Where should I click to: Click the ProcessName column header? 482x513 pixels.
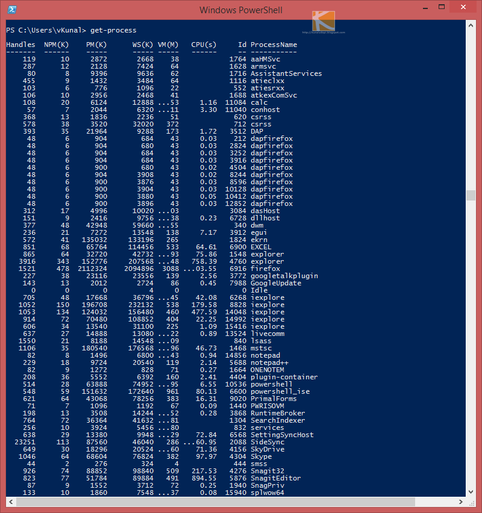tap(274, 45)
